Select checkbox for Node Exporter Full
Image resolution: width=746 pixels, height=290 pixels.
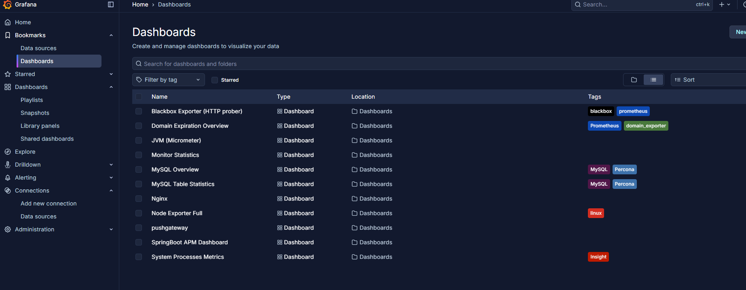pyautogui.click(x=139, y=213)
